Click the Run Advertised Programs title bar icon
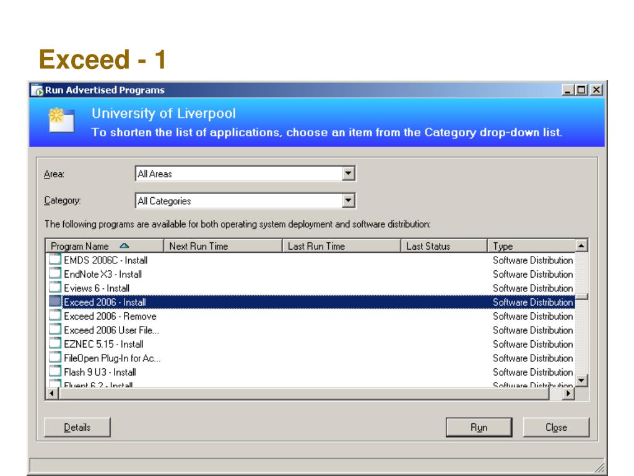The height and width of the screenshot is (476, 634). click(x=37, y=90)
